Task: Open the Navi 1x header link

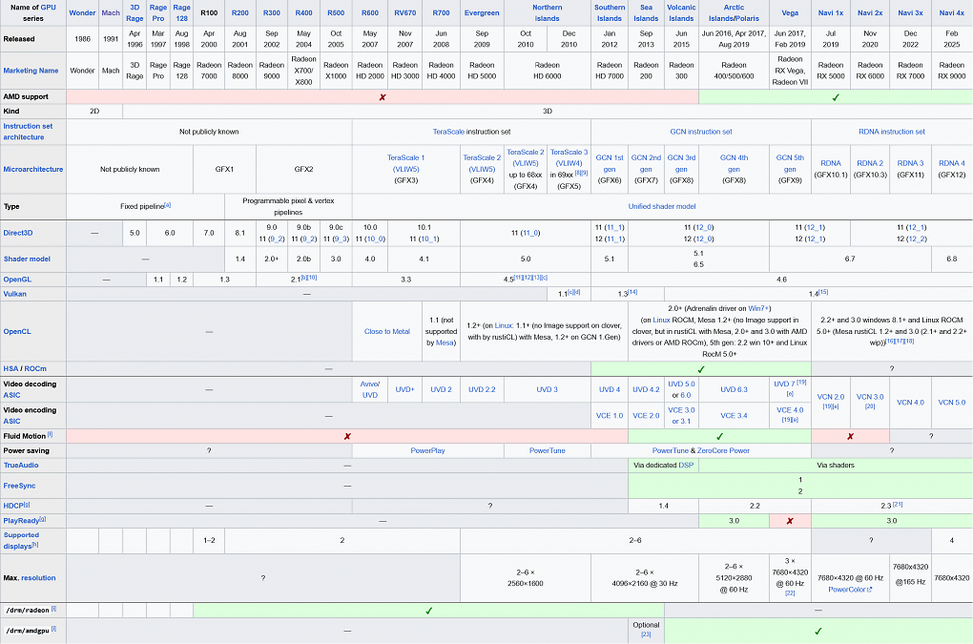Action: [x=830, y=13]
